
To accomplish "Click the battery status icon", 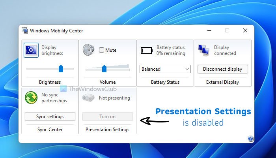I will pyautogui.click(x=146, y=51).
